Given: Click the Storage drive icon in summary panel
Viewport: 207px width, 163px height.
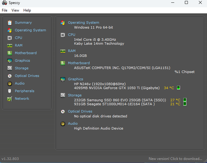Looking at the screenshot, I should [63, 95].
